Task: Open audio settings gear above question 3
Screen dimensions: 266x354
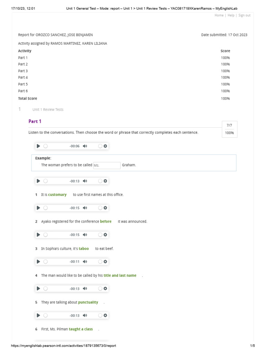Action: tap(105, 235)
